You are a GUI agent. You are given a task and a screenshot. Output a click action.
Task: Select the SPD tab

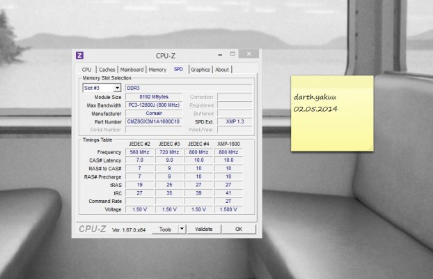[178, 69]
